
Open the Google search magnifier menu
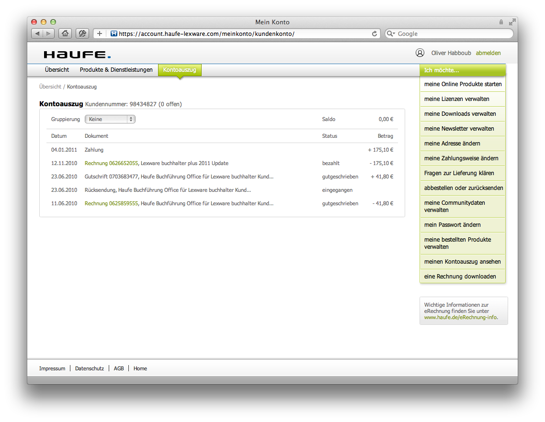[x=391, y=33]
